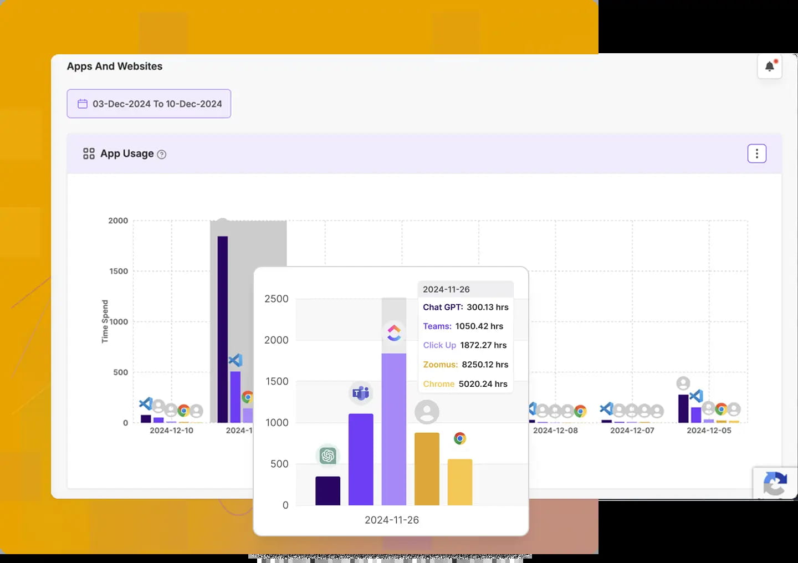
Task: Open the App Usage three-dot options menu
Action: [757, 153]
